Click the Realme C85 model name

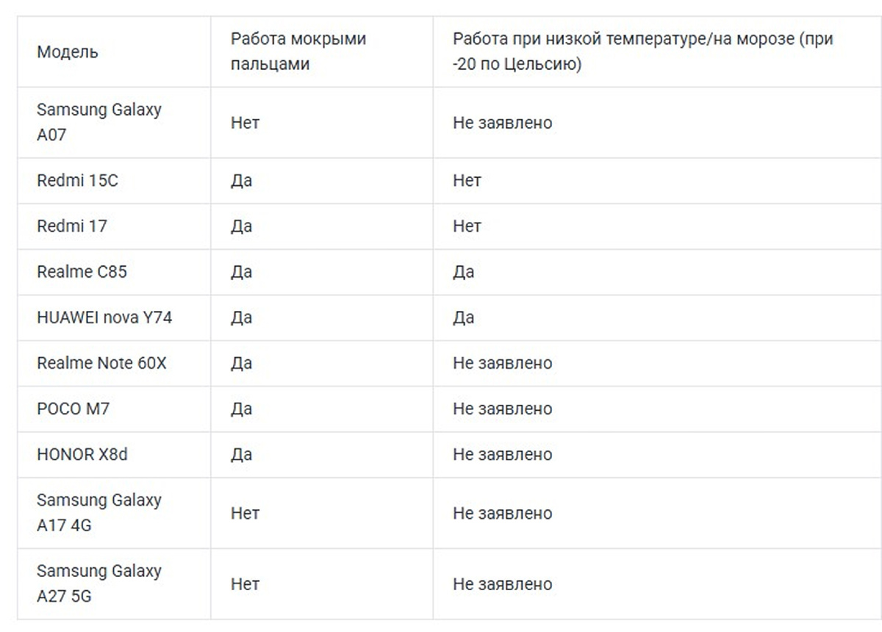pos(82,272)
